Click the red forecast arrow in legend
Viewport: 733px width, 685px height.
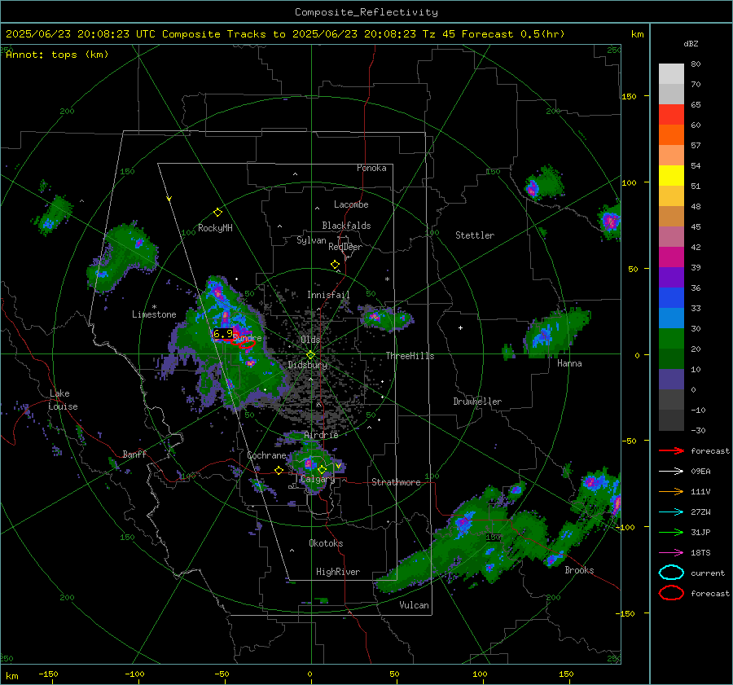click(671, 450)
